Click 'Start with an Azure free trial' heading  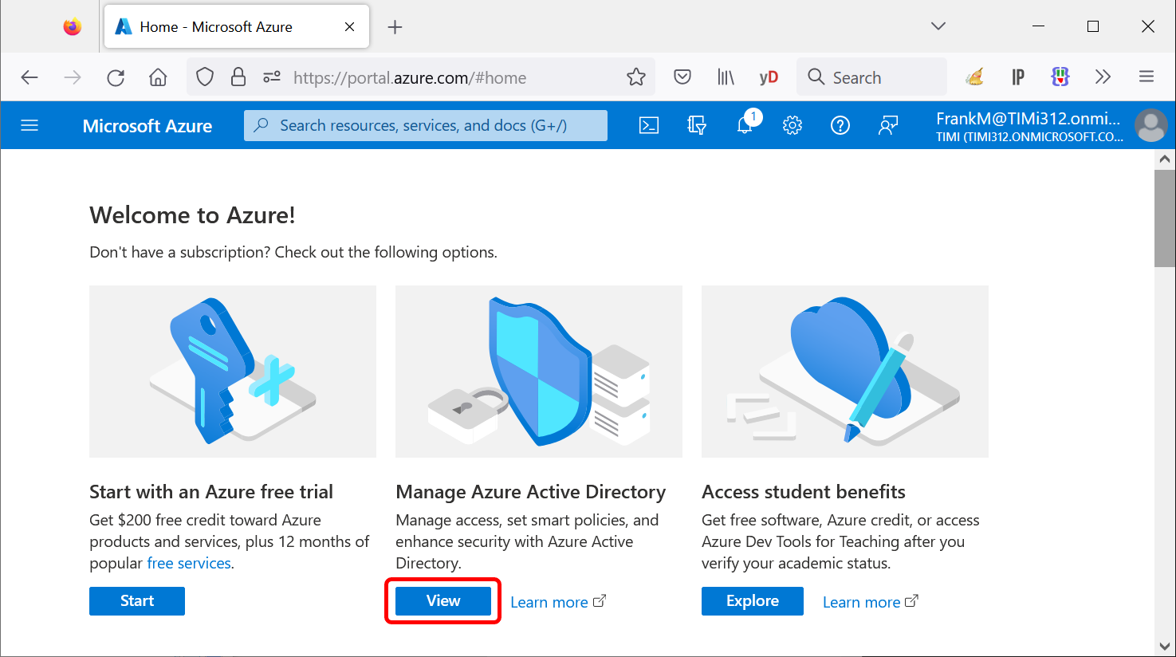[x=211, y=492]
